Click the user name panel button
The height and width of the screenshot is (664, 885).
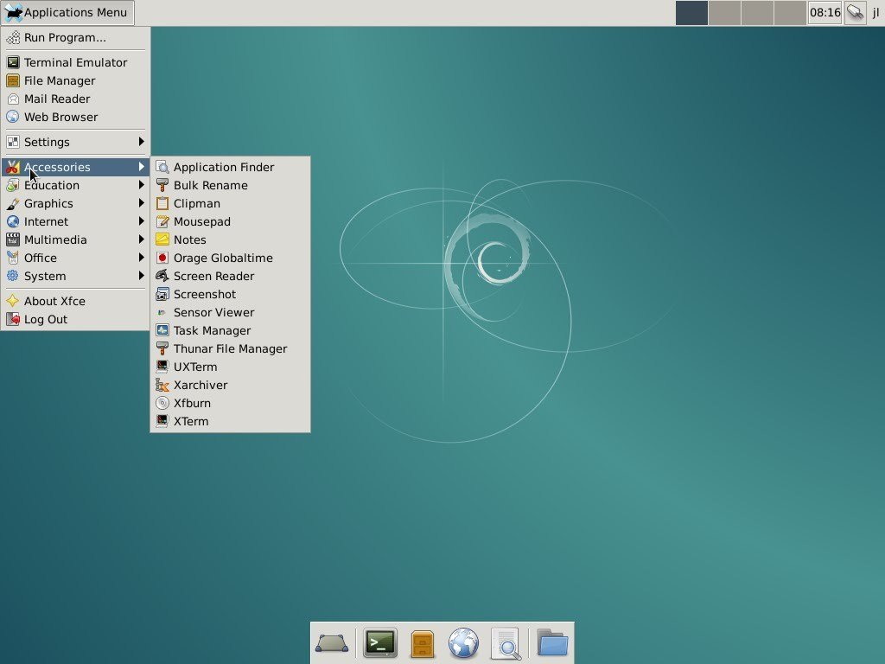click(x=876, y=12)
